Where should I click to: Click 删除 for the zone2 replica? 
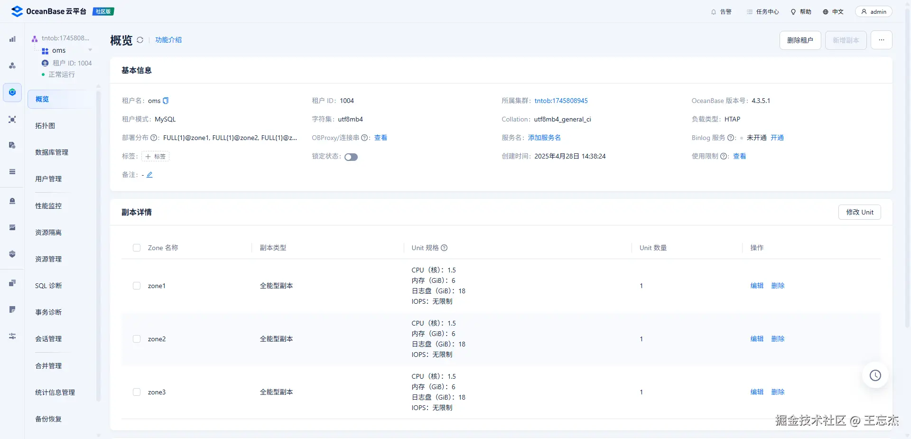tap(778, 339)
